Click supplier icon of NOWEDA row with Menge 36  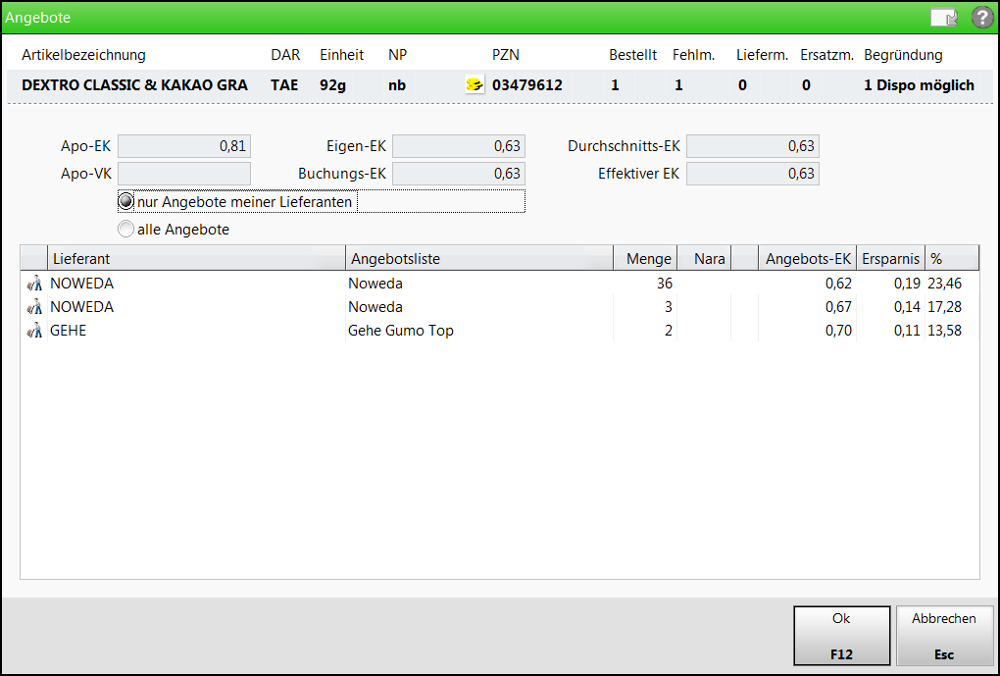34,283
